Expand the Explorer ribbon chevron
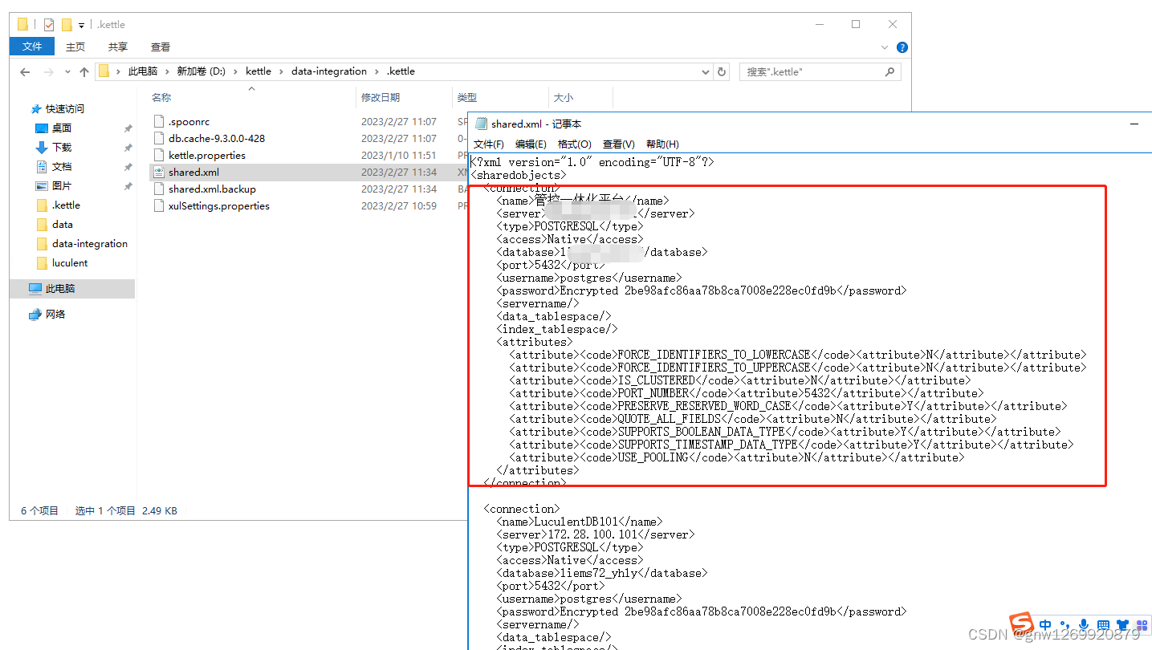The width and height of the screenshot is (1152, 650). tap(885, 47)
